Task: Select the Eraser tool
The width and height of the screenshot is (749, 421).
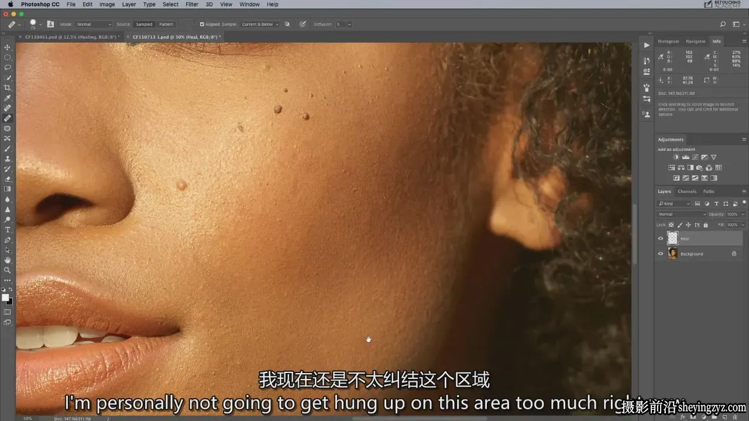Action: click(8, 179)
